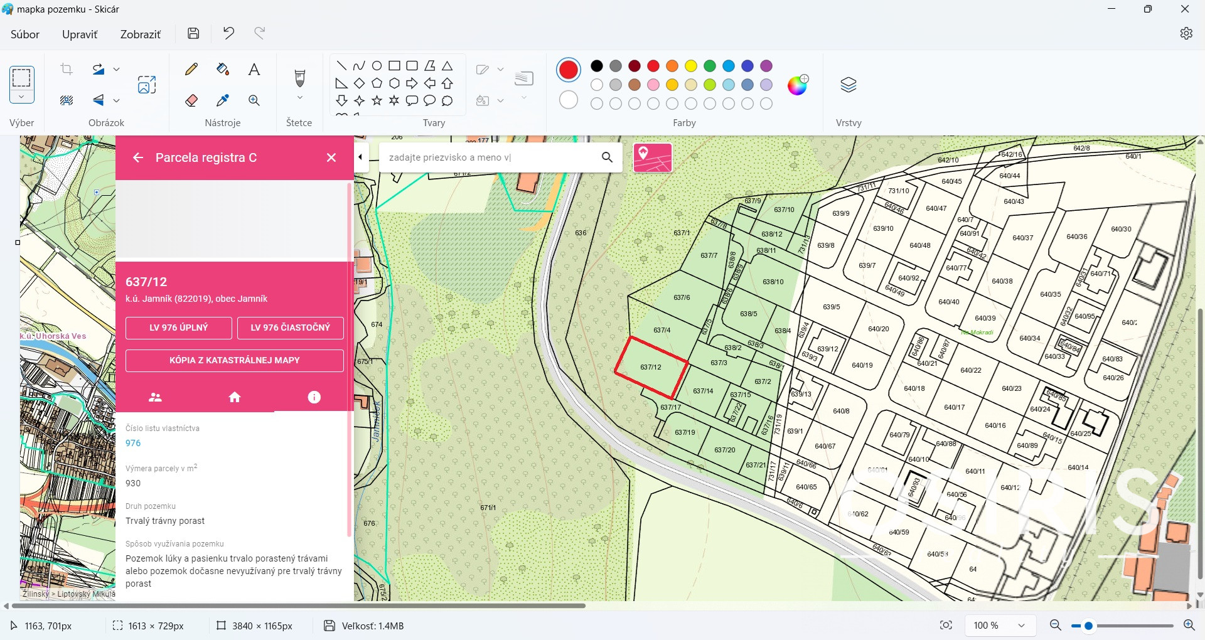
Task: Expand the shape fill dropdown
Action: tap(500, 100)
